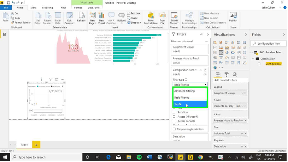Open Manage Relationships
This screenshot has width=288, height=162.
[189, 18]
